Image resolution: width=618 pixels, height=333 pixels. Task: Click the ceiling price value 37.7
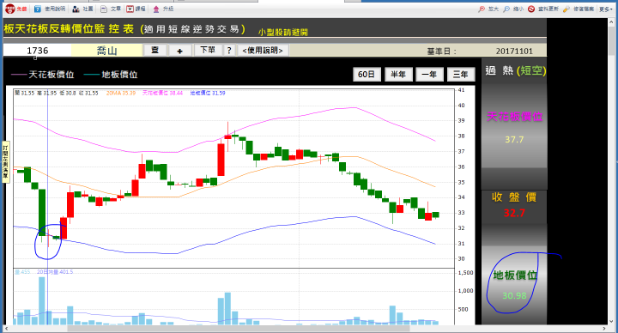pyautogui.click(x=514, y=140)
